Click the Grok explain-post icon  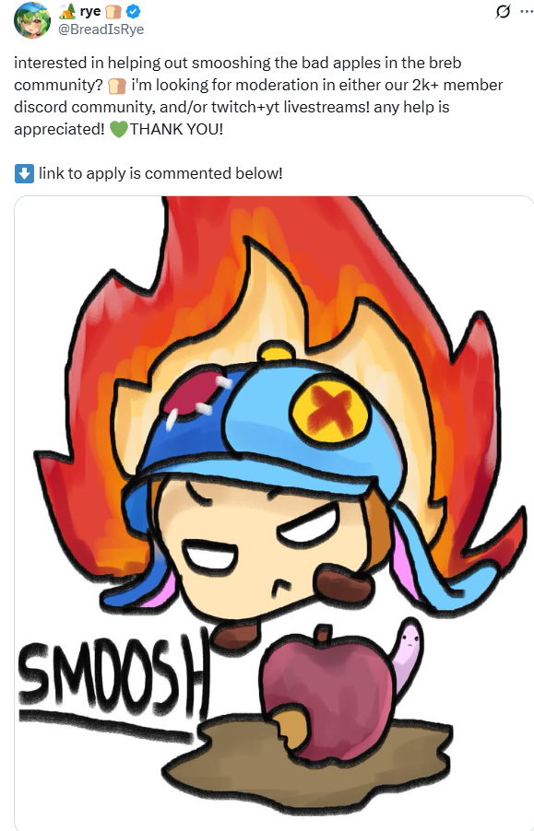click(x=503, y=11)
